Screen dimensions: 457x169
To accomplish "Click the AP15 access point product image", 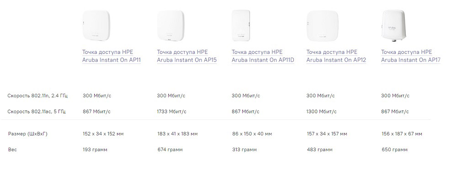I will pyautogui.click(x=171, y=26).
